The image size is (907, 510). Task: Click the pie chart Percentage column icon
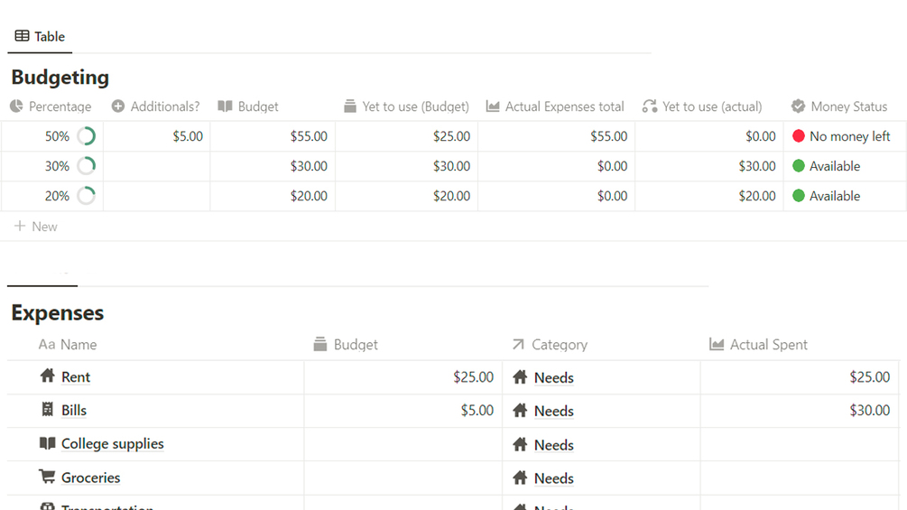tap(16, 107)
